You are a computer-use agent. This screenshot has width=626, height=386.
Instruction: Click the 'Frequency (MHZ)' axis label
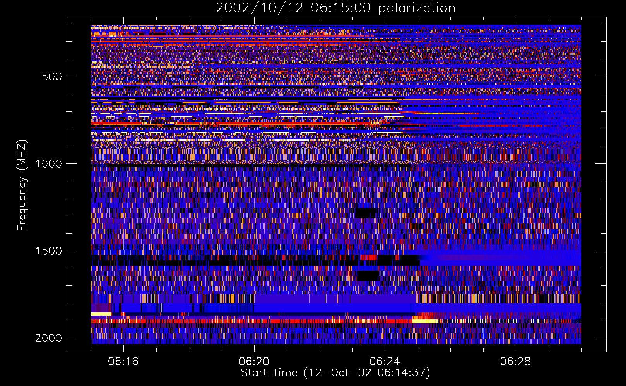coord(22,185)
